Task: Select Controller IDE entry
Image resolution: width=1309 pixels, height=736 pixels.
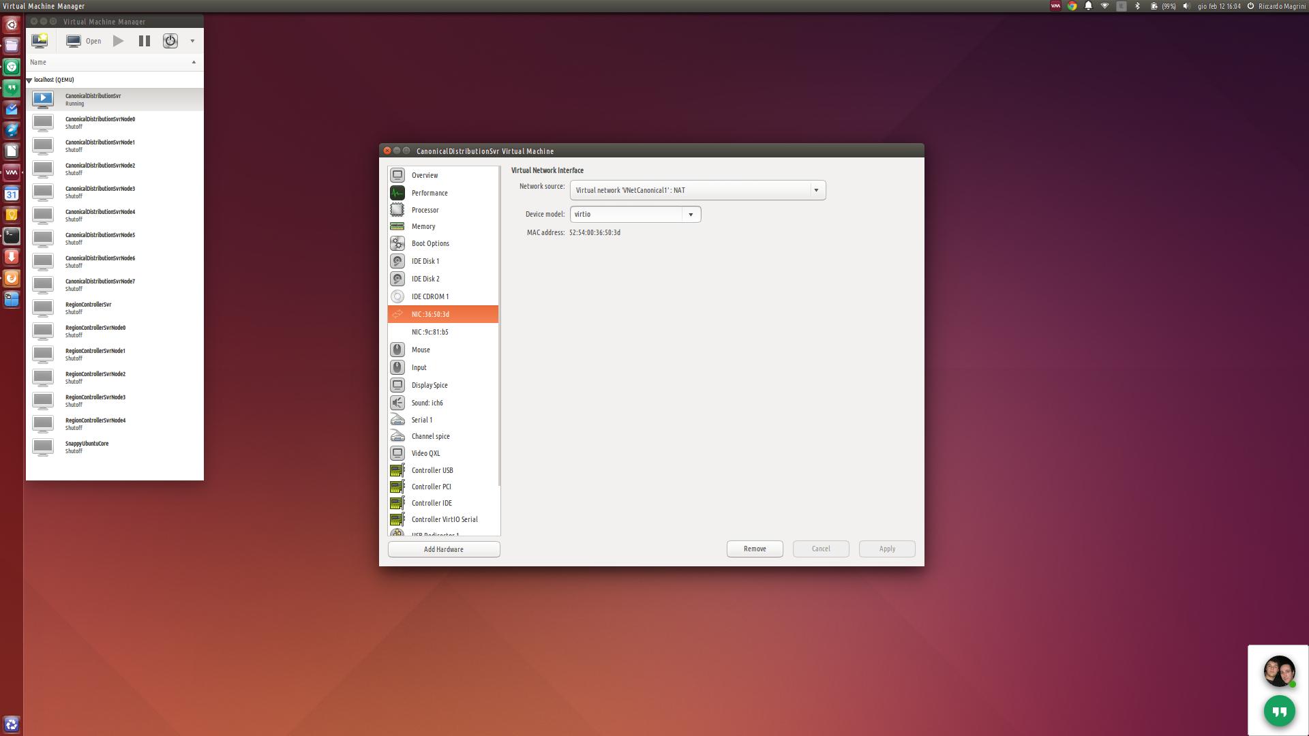Action: click(x=443, y=503)
